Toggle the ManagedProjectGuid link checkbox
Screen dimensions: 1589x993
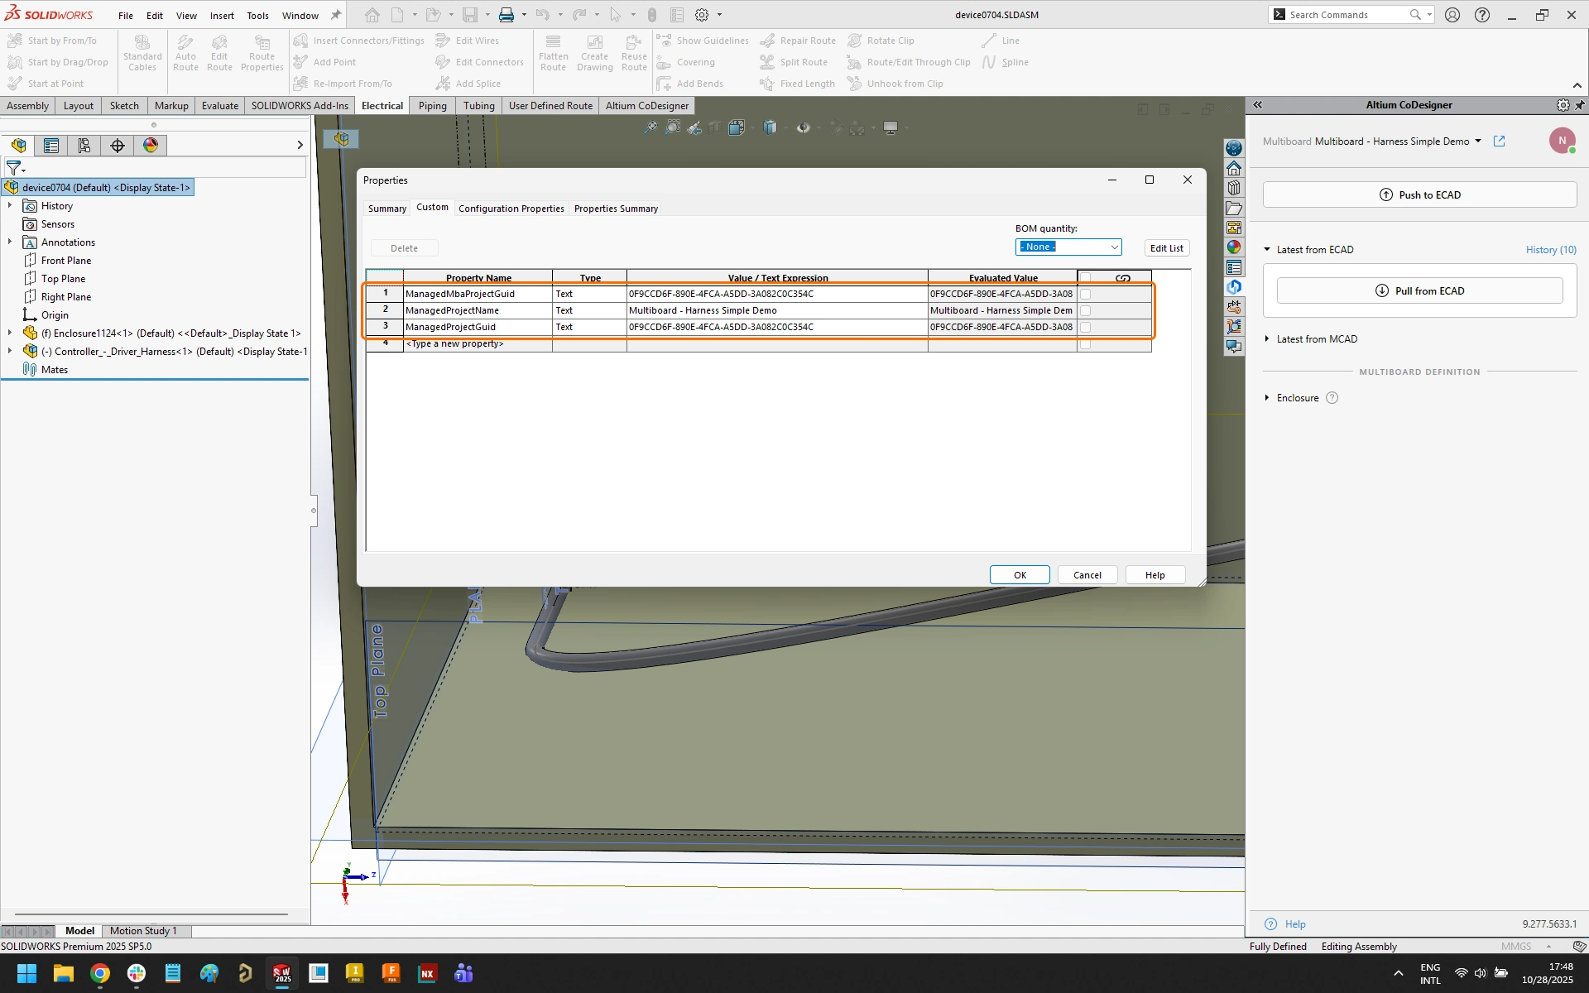1086,327
